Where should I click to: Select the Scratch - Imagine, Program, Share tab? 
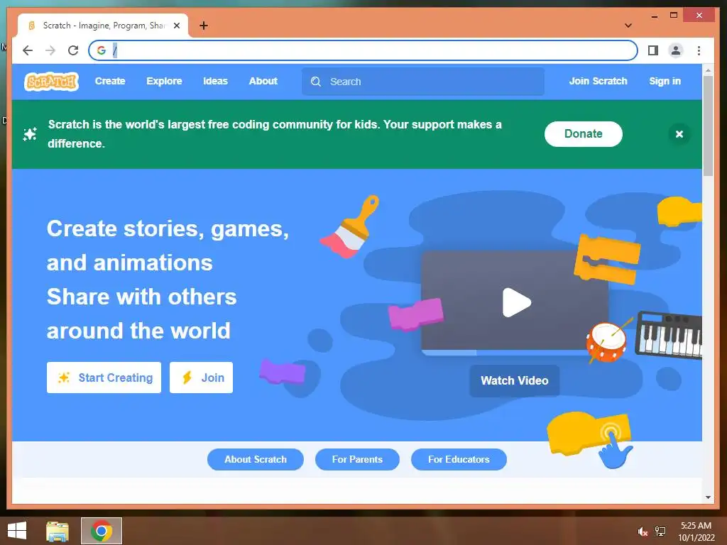pos(103,26)
